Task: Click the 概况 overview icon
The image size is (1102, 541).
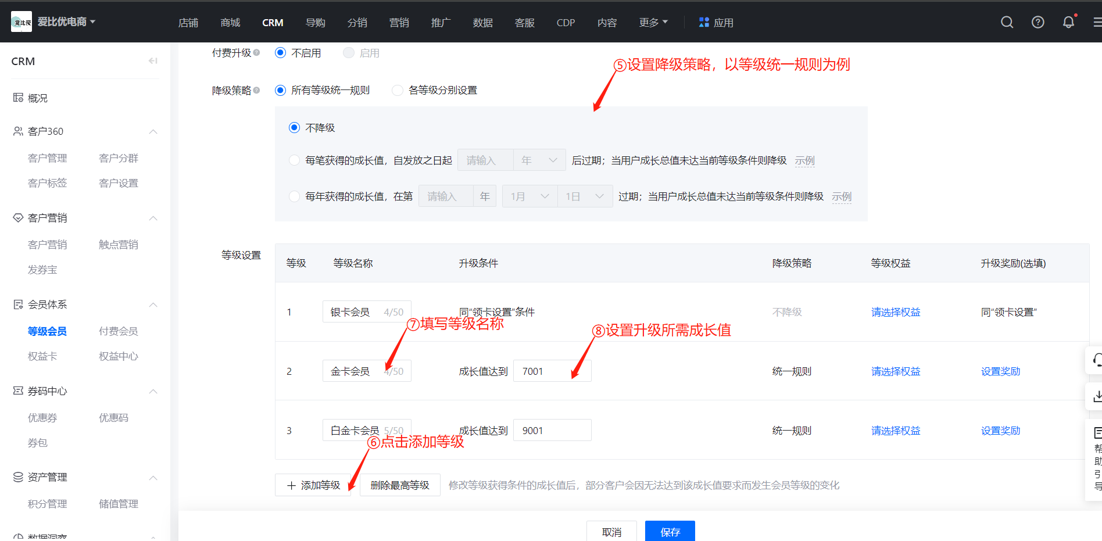Action: [18, 98]
